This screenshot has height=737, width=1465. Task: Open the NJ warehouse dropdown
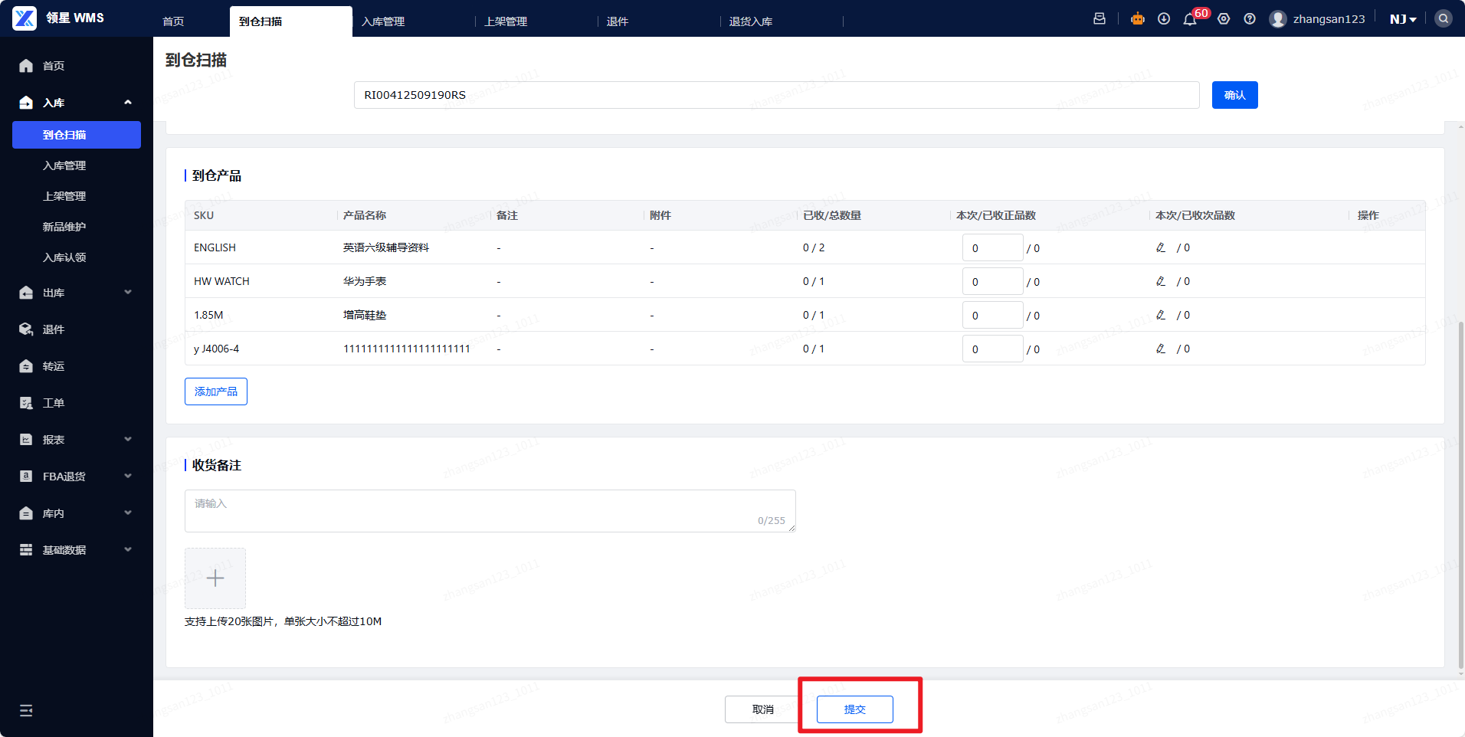coord(1402,19)
